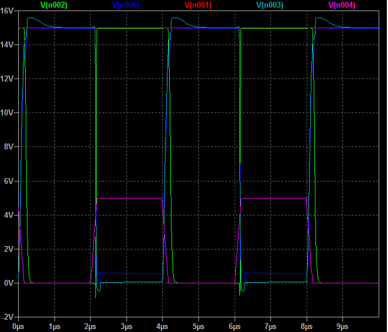Viewport: 388px width, 332px height.
Task: Click the 4V vertical axis label
Action: (x=9, y=215)
